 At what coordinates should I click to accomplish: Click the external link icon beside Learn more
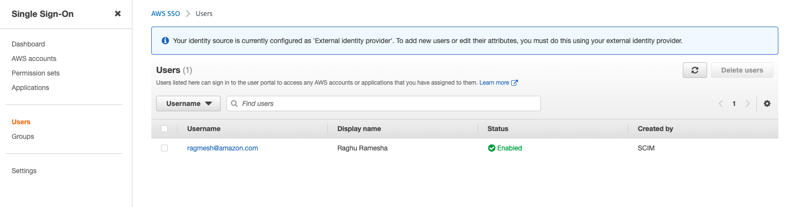tap(515, 83)
